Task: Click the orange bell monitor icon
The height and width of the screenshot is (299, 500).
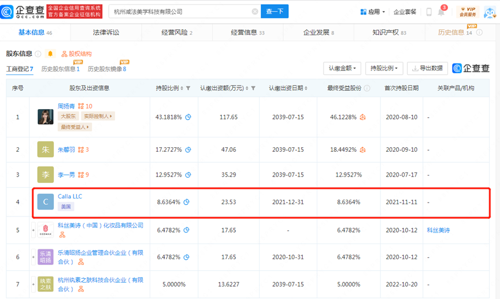Action: [50, 54]
